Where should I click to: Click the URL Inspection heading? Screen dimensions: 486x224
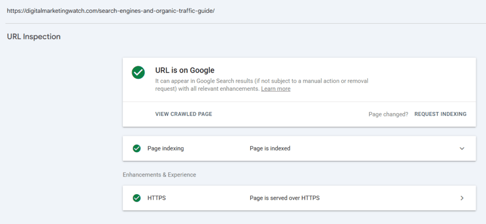pyautogui.click(x=34, y=37)
